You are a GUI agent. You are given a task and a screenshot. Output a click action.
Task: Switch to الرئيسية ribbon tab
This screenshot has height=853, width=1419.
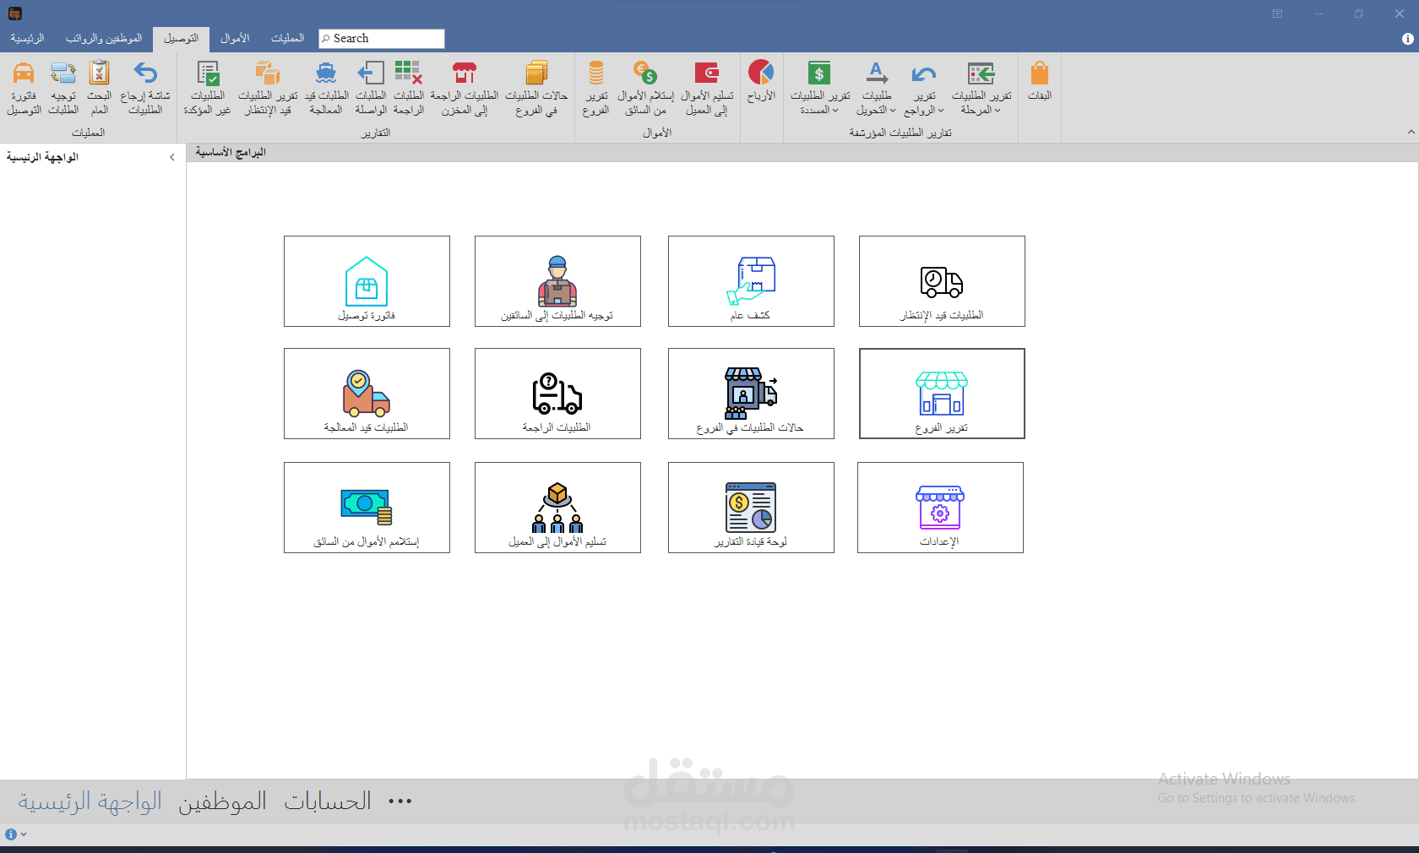tap(28, 38)
